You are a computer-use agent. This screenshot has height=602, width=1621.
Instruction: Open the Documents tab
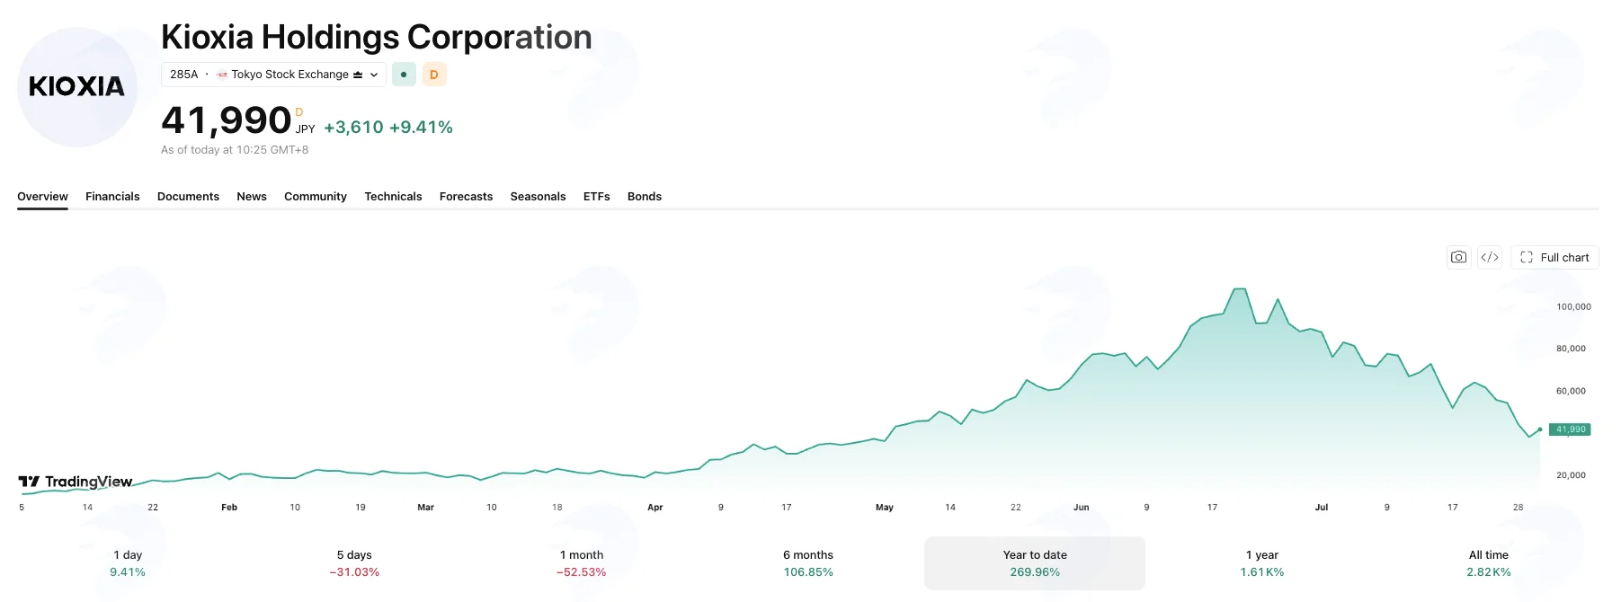tap(188, 197)
